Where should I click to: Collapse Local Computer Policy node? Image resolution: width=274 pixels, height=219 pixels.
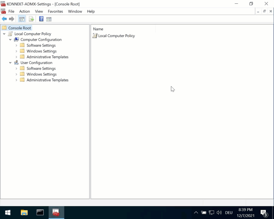point(4,34)
